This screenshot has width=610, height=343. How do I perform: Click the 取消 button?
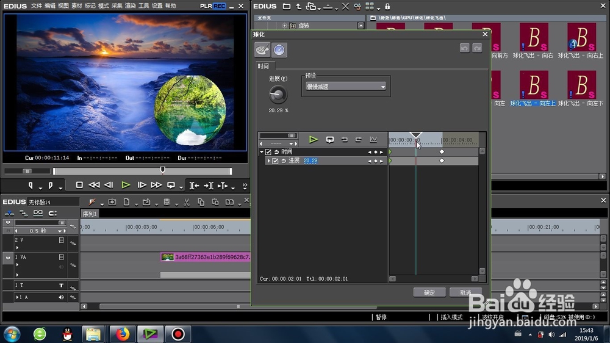coord(465,292)
